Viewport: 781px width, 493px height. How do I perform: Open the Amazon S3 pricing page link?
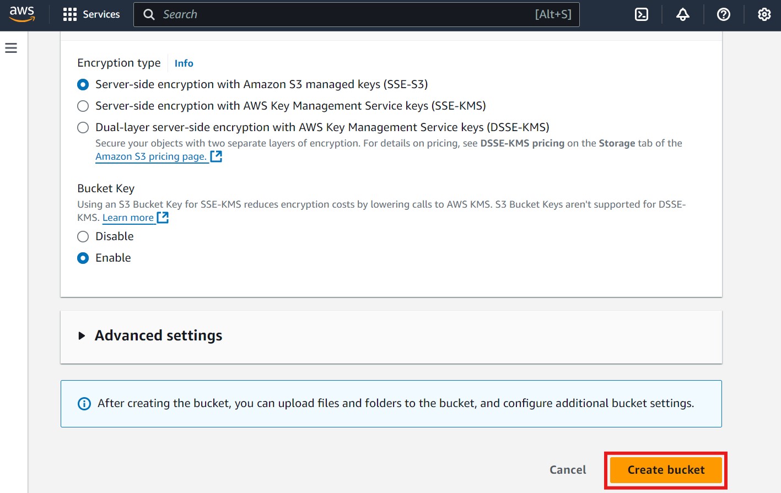[151, 156]
